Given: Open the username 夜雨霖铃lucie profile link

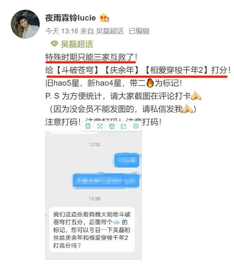Looking at the screenshot, I should 71,18.
